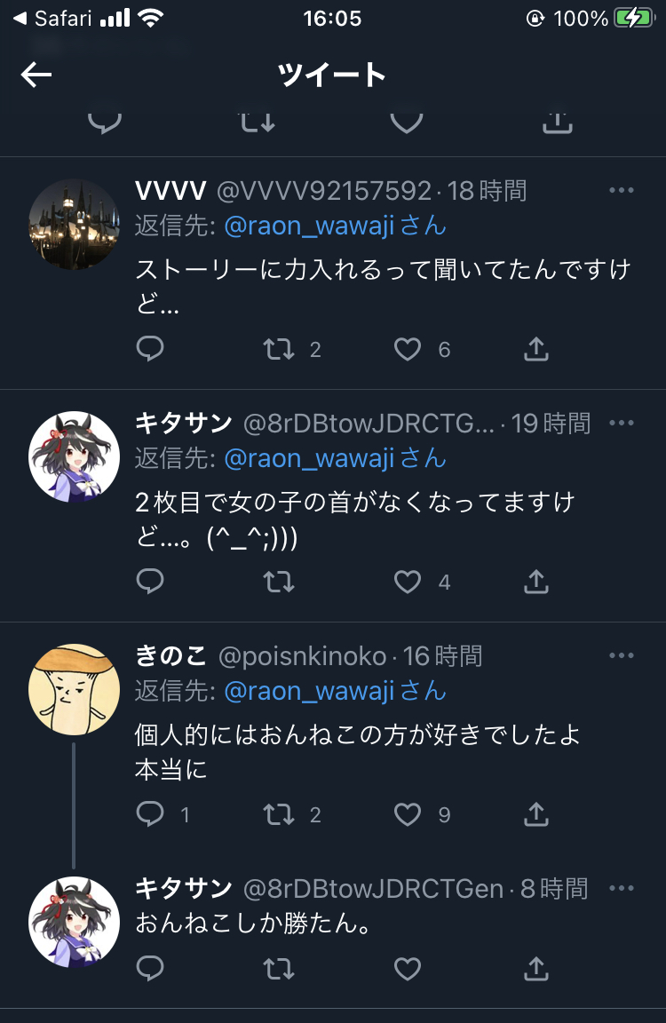Image resolution: width=666 pixels, height=1023 pixels.
Task: Share VVVV's tweet
Action: [x=536, y=348]
